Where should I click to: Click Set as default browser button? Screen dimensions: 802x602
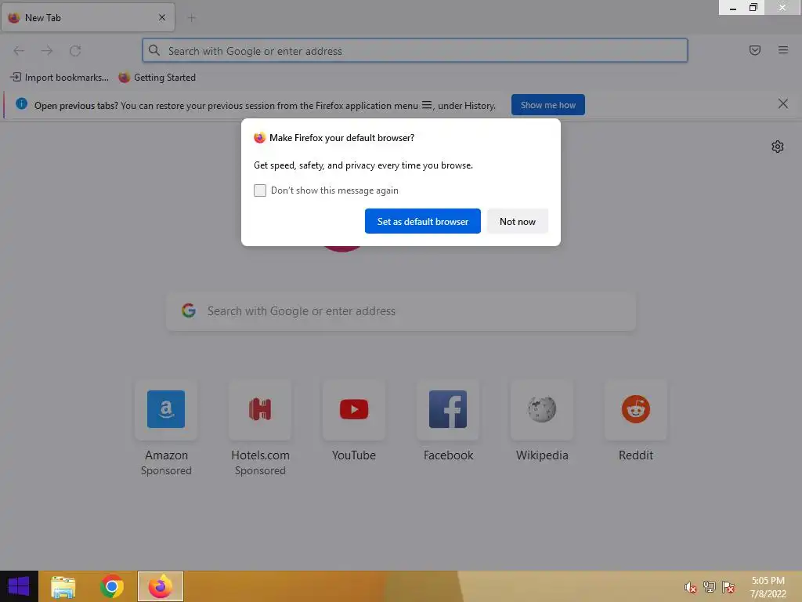coord(422,221)
